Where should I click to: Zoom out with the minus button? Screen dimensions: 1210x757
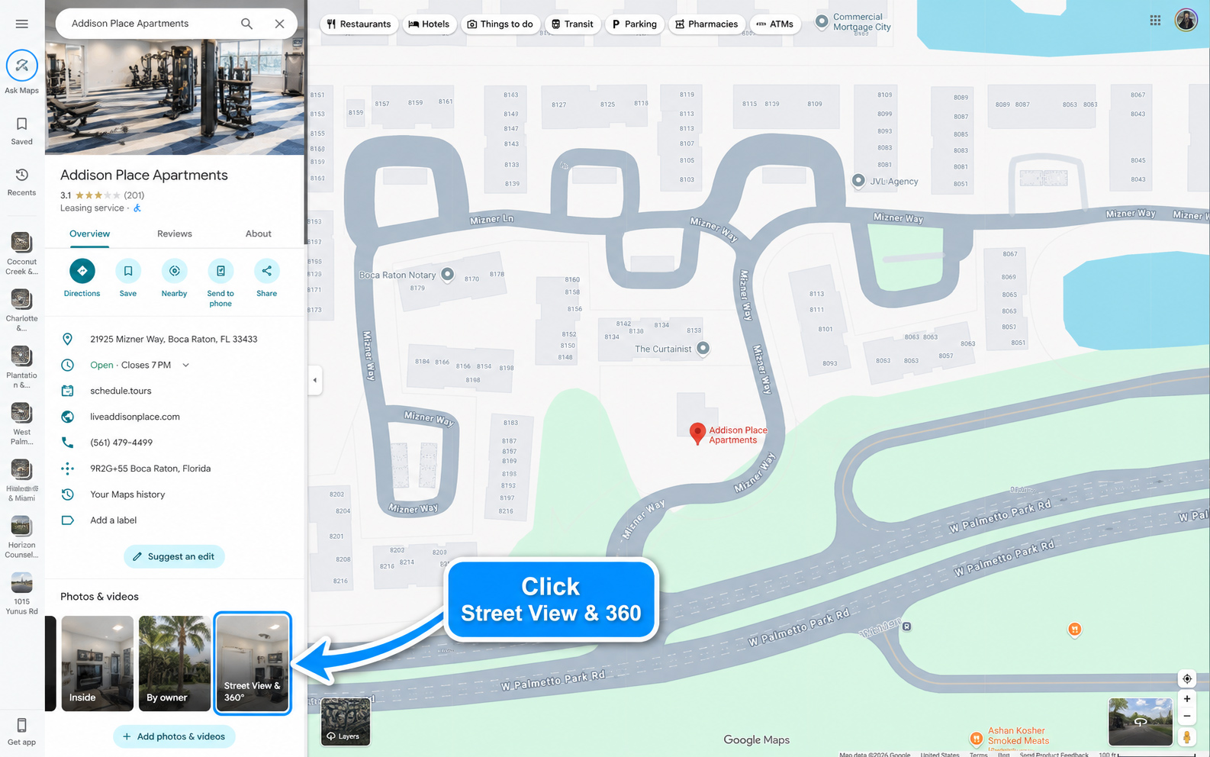tap(1187, 716)
